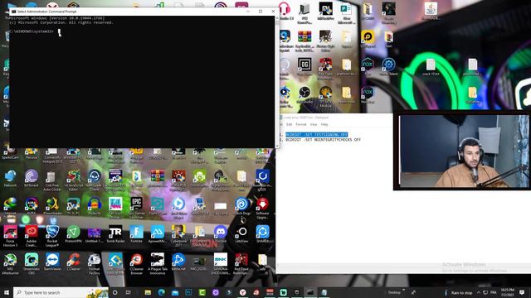Viewport: 531px width, 298px height.
Task: Click the NOINTEGRITYCHECKS OFF line in Notepad
Action: click(x=323, y=140)
